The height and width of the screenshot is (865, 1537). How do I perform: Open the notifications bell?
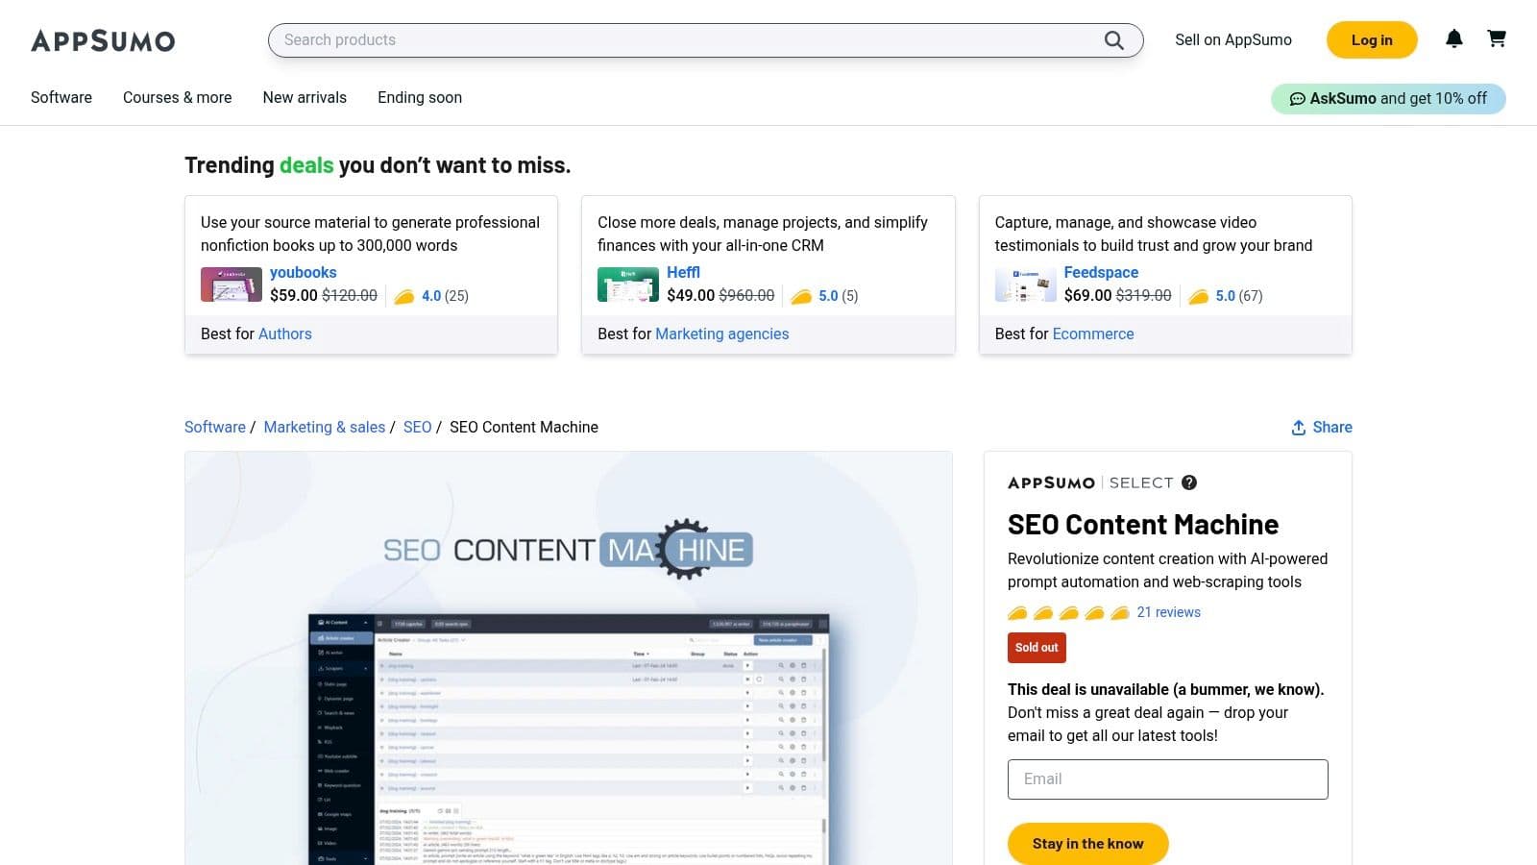(x=1454, y=39)
